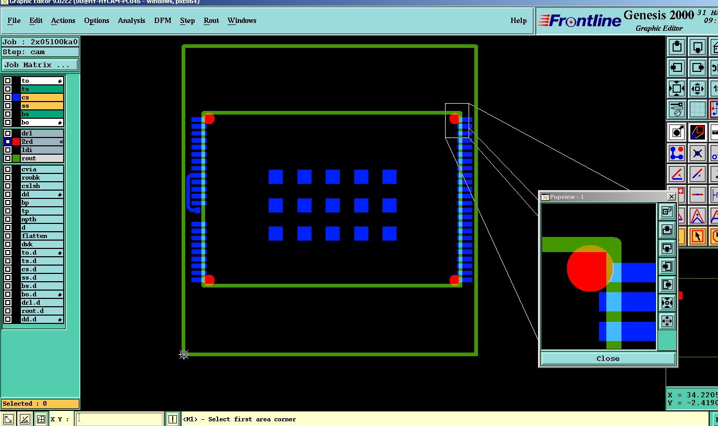Click the Popview copy-to-main-view icon
This screenshot has height=426, width=718.
[x=667, y=211]
